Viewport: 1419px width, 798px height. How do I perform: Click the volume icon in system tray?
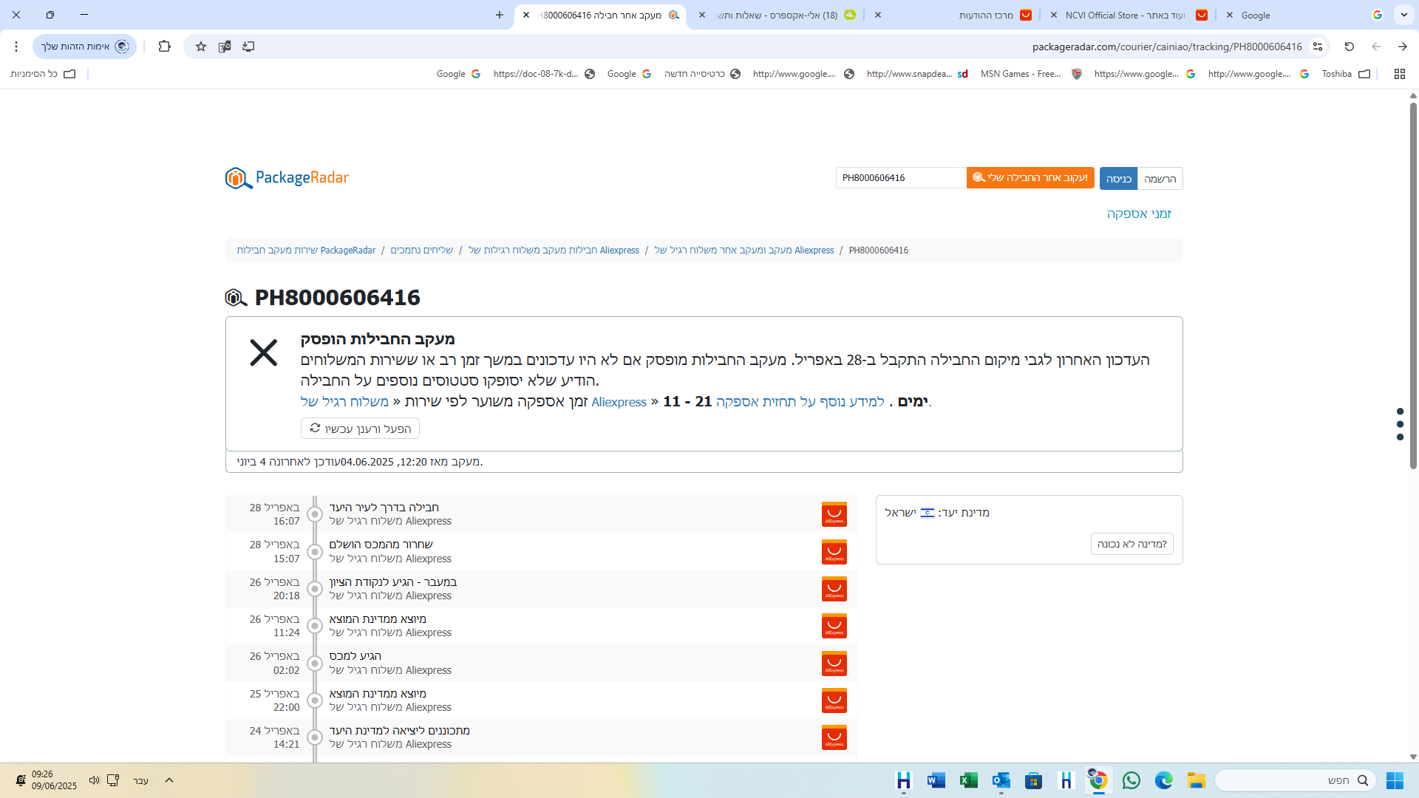pos(94,780)
